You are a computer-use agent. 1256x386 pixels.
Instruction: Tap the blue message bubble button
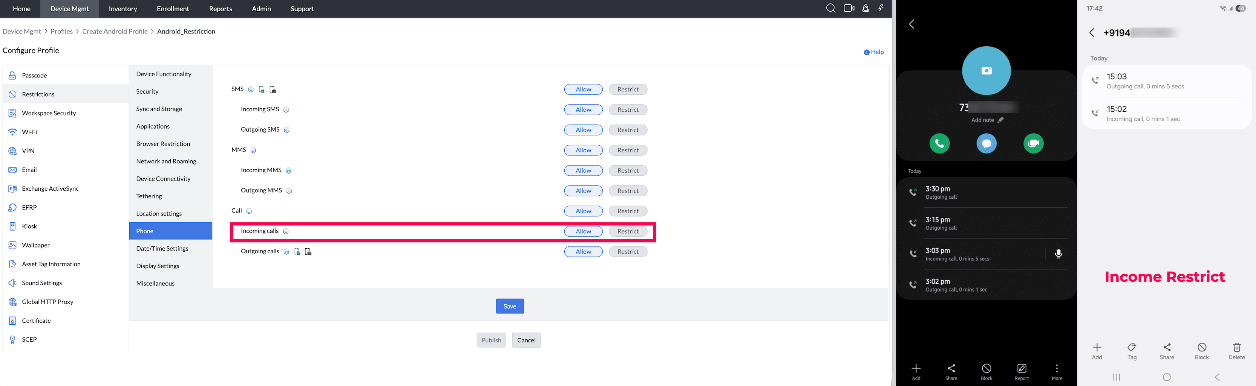(x=986, y=144)
